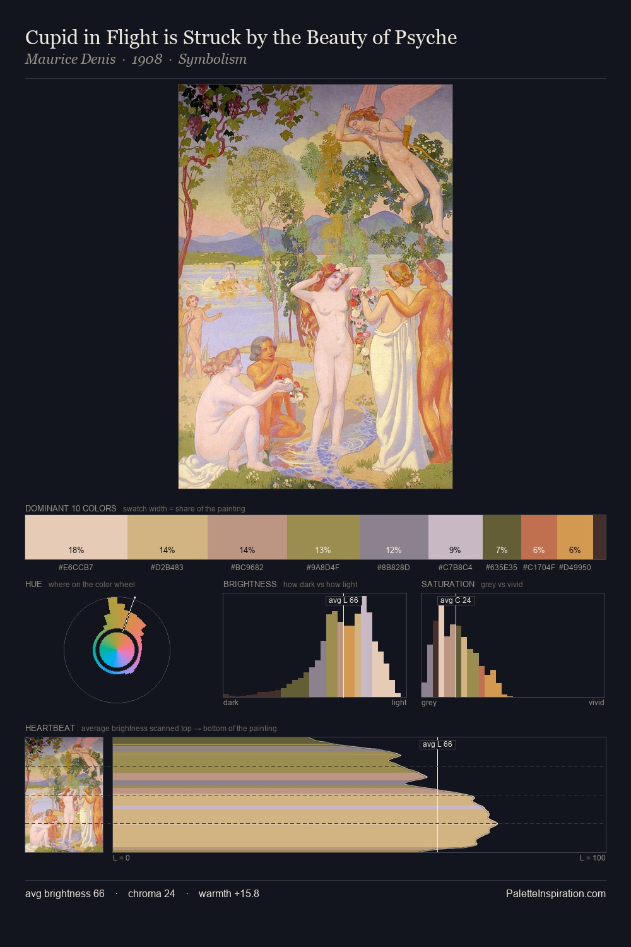The height and width of the screenshot is (947, 631).
Task: Click the rainbow hue color wheel center
Action: 117,650
